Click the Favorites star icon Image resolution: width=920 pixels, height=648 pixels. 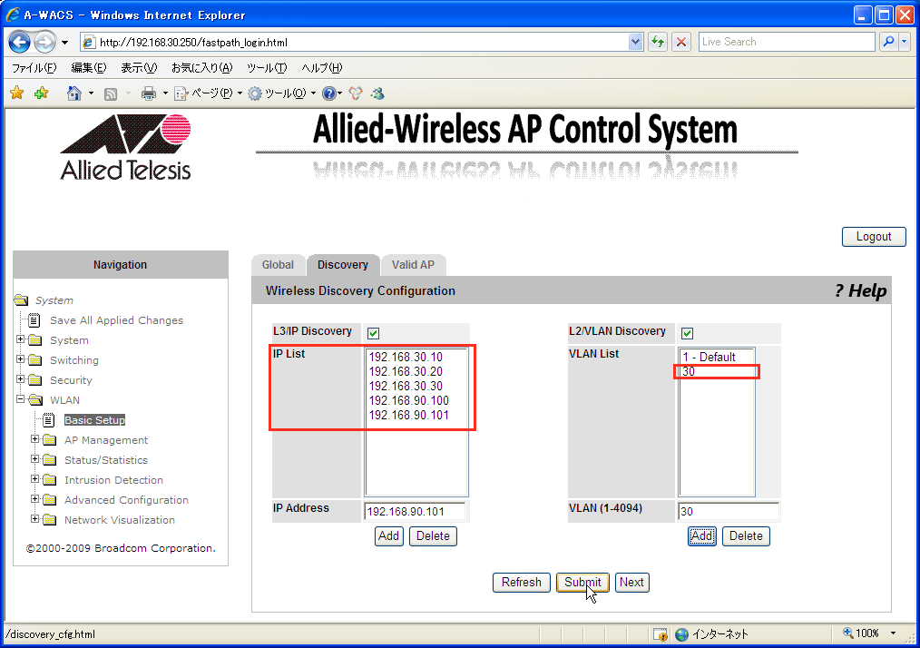coord(17,93)
